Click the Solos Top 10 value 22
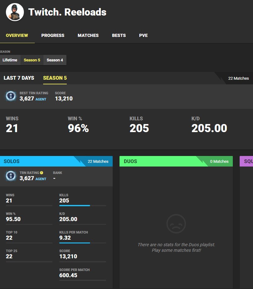The image size is (253, 289). (9, 238)
